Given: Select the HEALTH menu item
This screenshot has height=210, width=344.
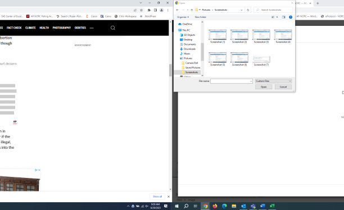Looking at the screenshot, I should point(44,28).
